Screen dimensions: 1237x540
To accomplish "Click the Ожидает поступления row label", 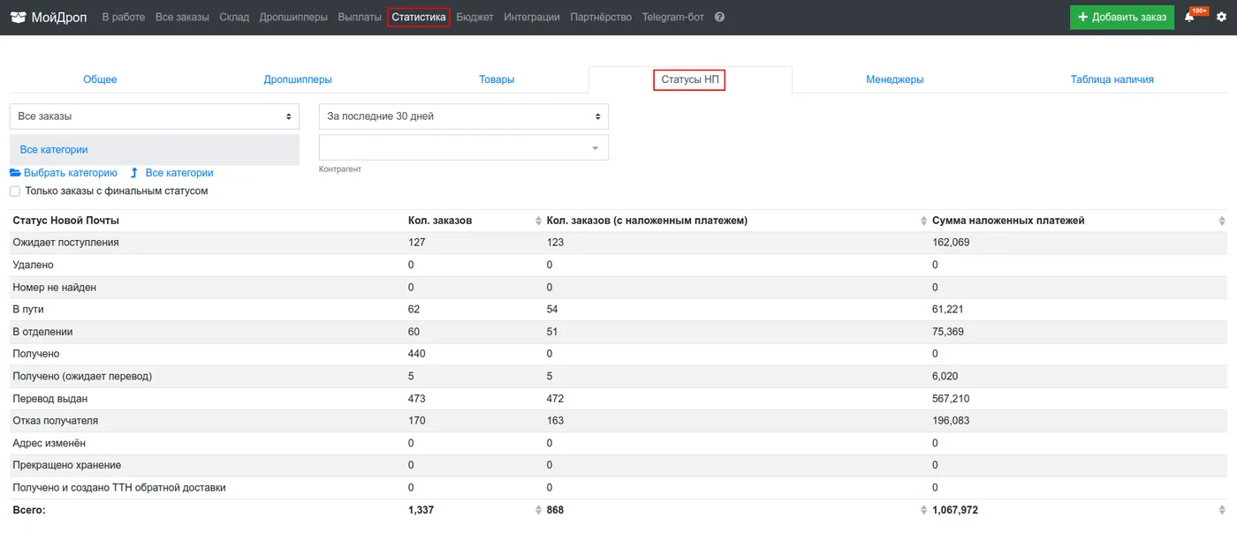I will (x=66, y=243).
